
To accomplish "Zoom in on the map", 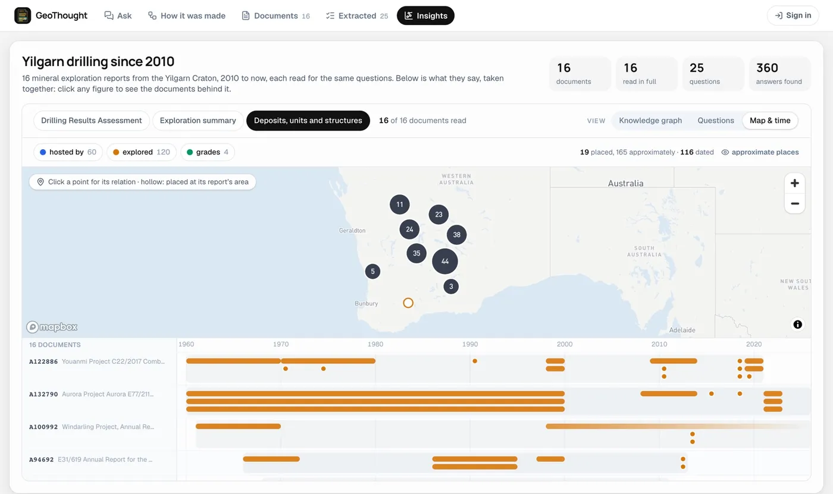I will coord(794,183).
